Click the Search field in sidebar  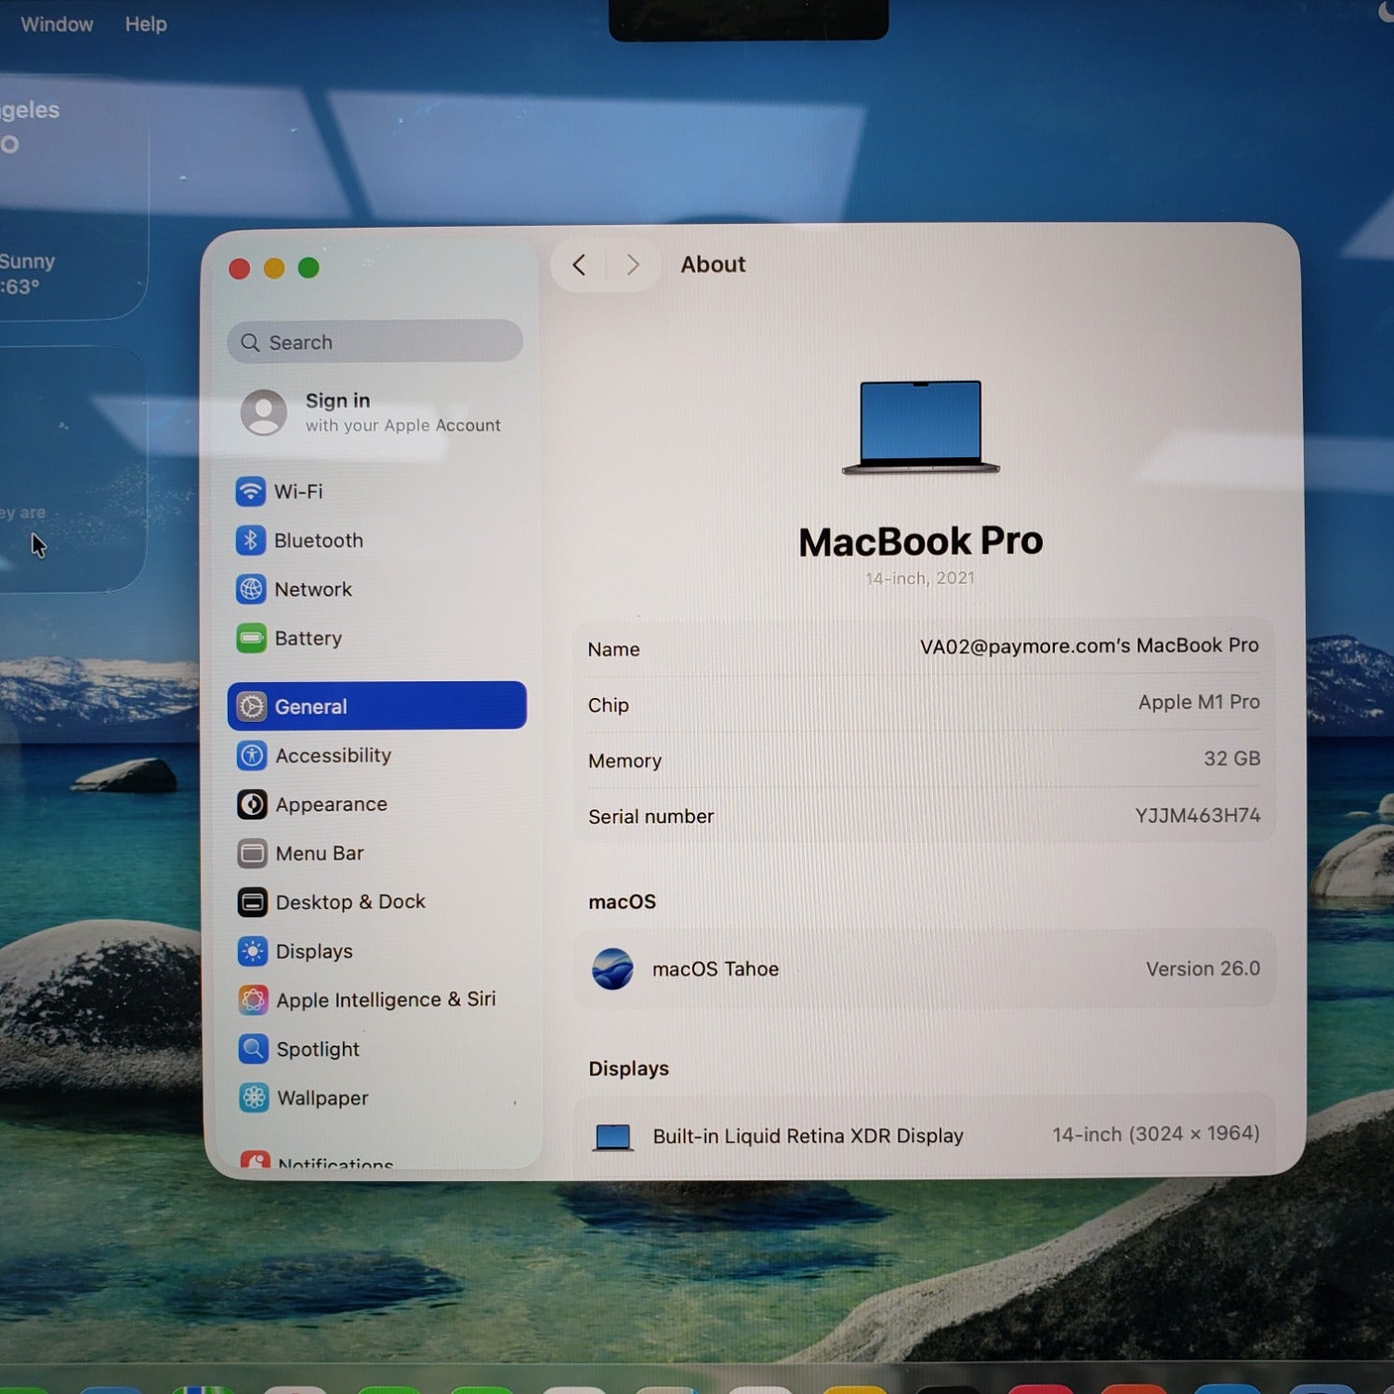point(375,343)
